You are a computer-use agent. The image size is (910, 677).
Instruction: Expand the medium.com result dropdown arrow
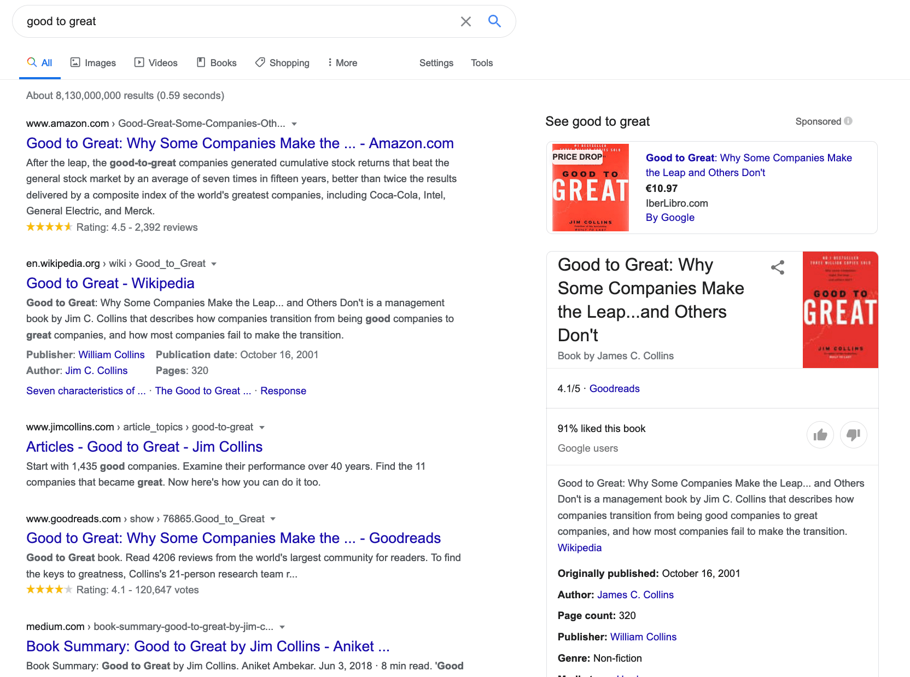coord(282,627)
